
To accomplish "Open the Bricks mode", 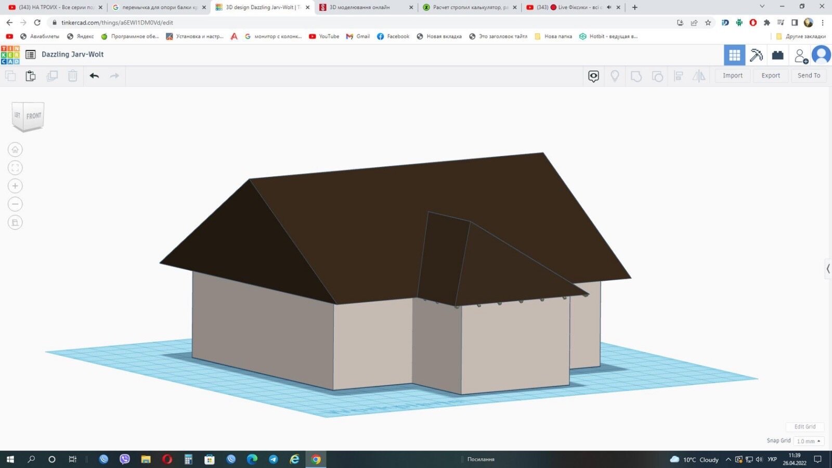I will [x=778, y=55].
